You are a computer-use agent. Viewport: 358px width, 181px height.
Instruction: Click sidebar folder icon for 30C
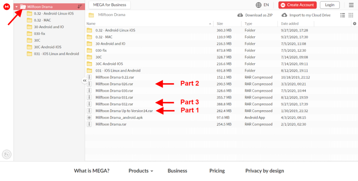29,41
